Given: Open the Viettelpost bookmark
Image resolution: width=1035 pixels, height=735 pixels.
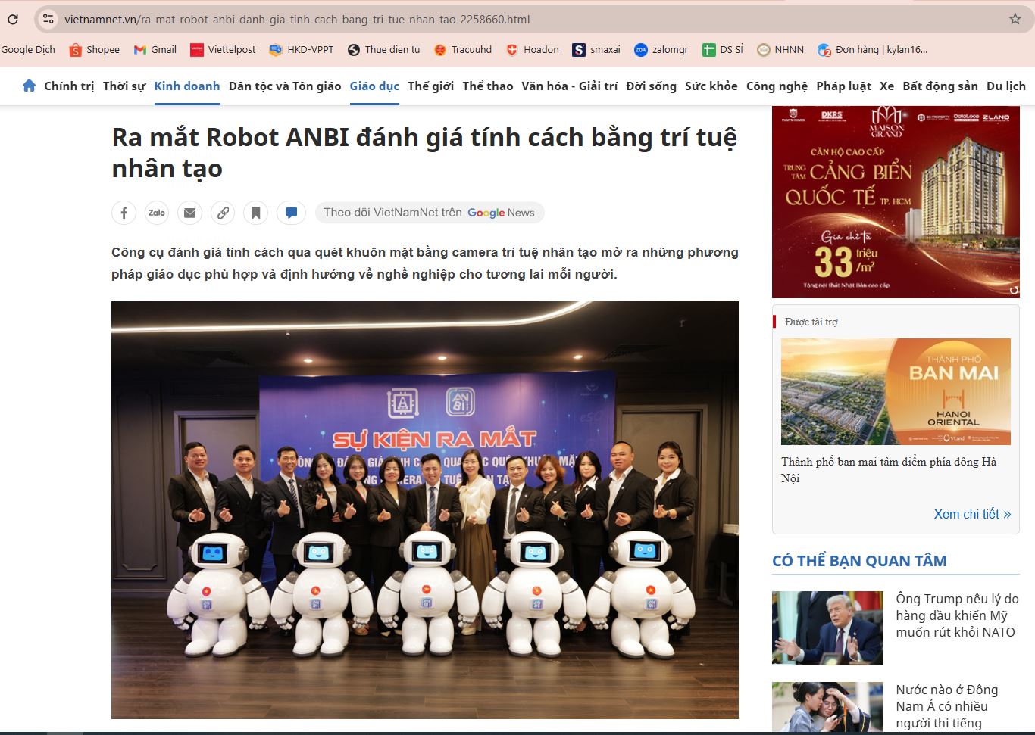Looking at the screenshot, I should pos(223,50).
